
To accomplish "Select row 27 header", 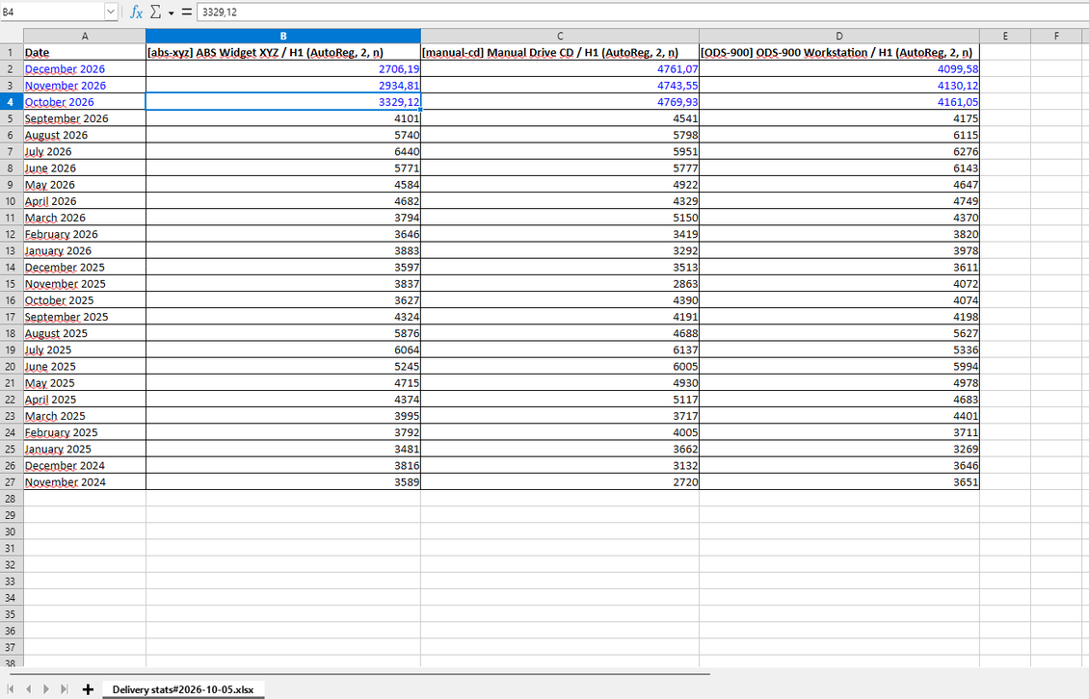I will (12, 481).
